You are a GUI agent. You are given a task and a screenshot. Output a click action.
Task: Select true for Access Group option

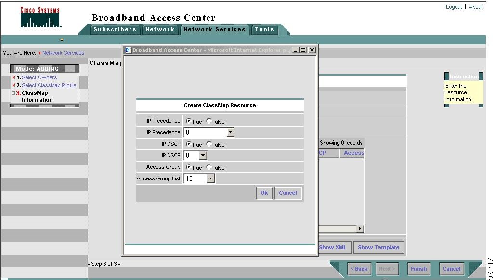188,167
